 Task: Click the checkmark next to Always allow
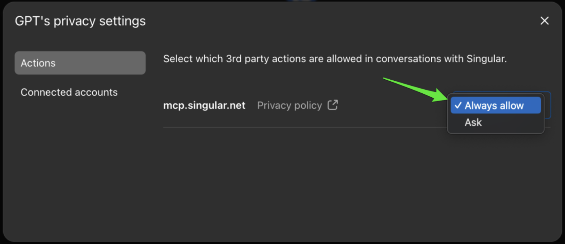click(457, 105)
